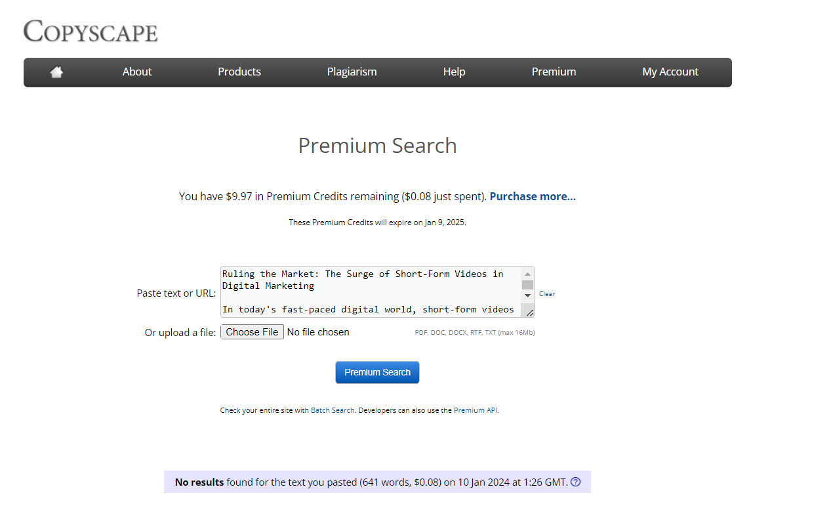Open the Premium menu
The image size is (831, 510).
554,72
